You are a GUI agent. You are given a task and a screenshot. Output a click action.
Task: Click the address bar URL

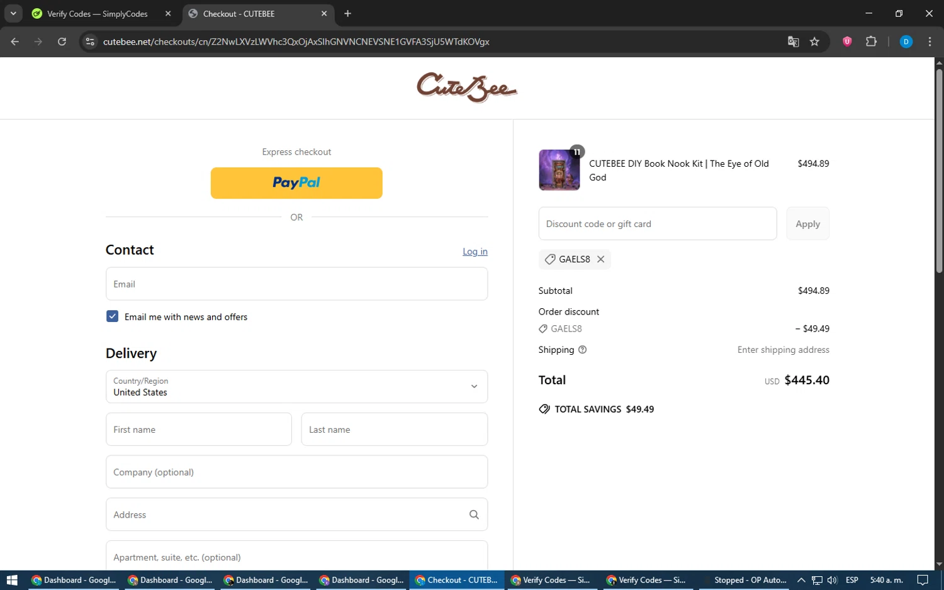296,42
